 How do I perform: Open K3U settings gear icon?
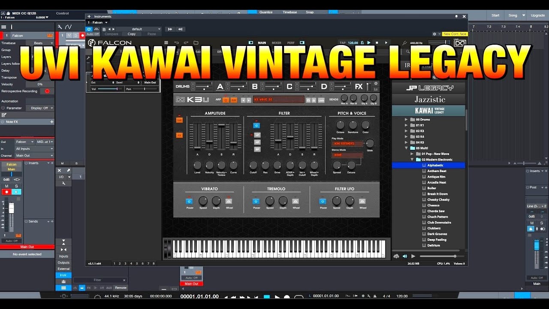[376, 84]
